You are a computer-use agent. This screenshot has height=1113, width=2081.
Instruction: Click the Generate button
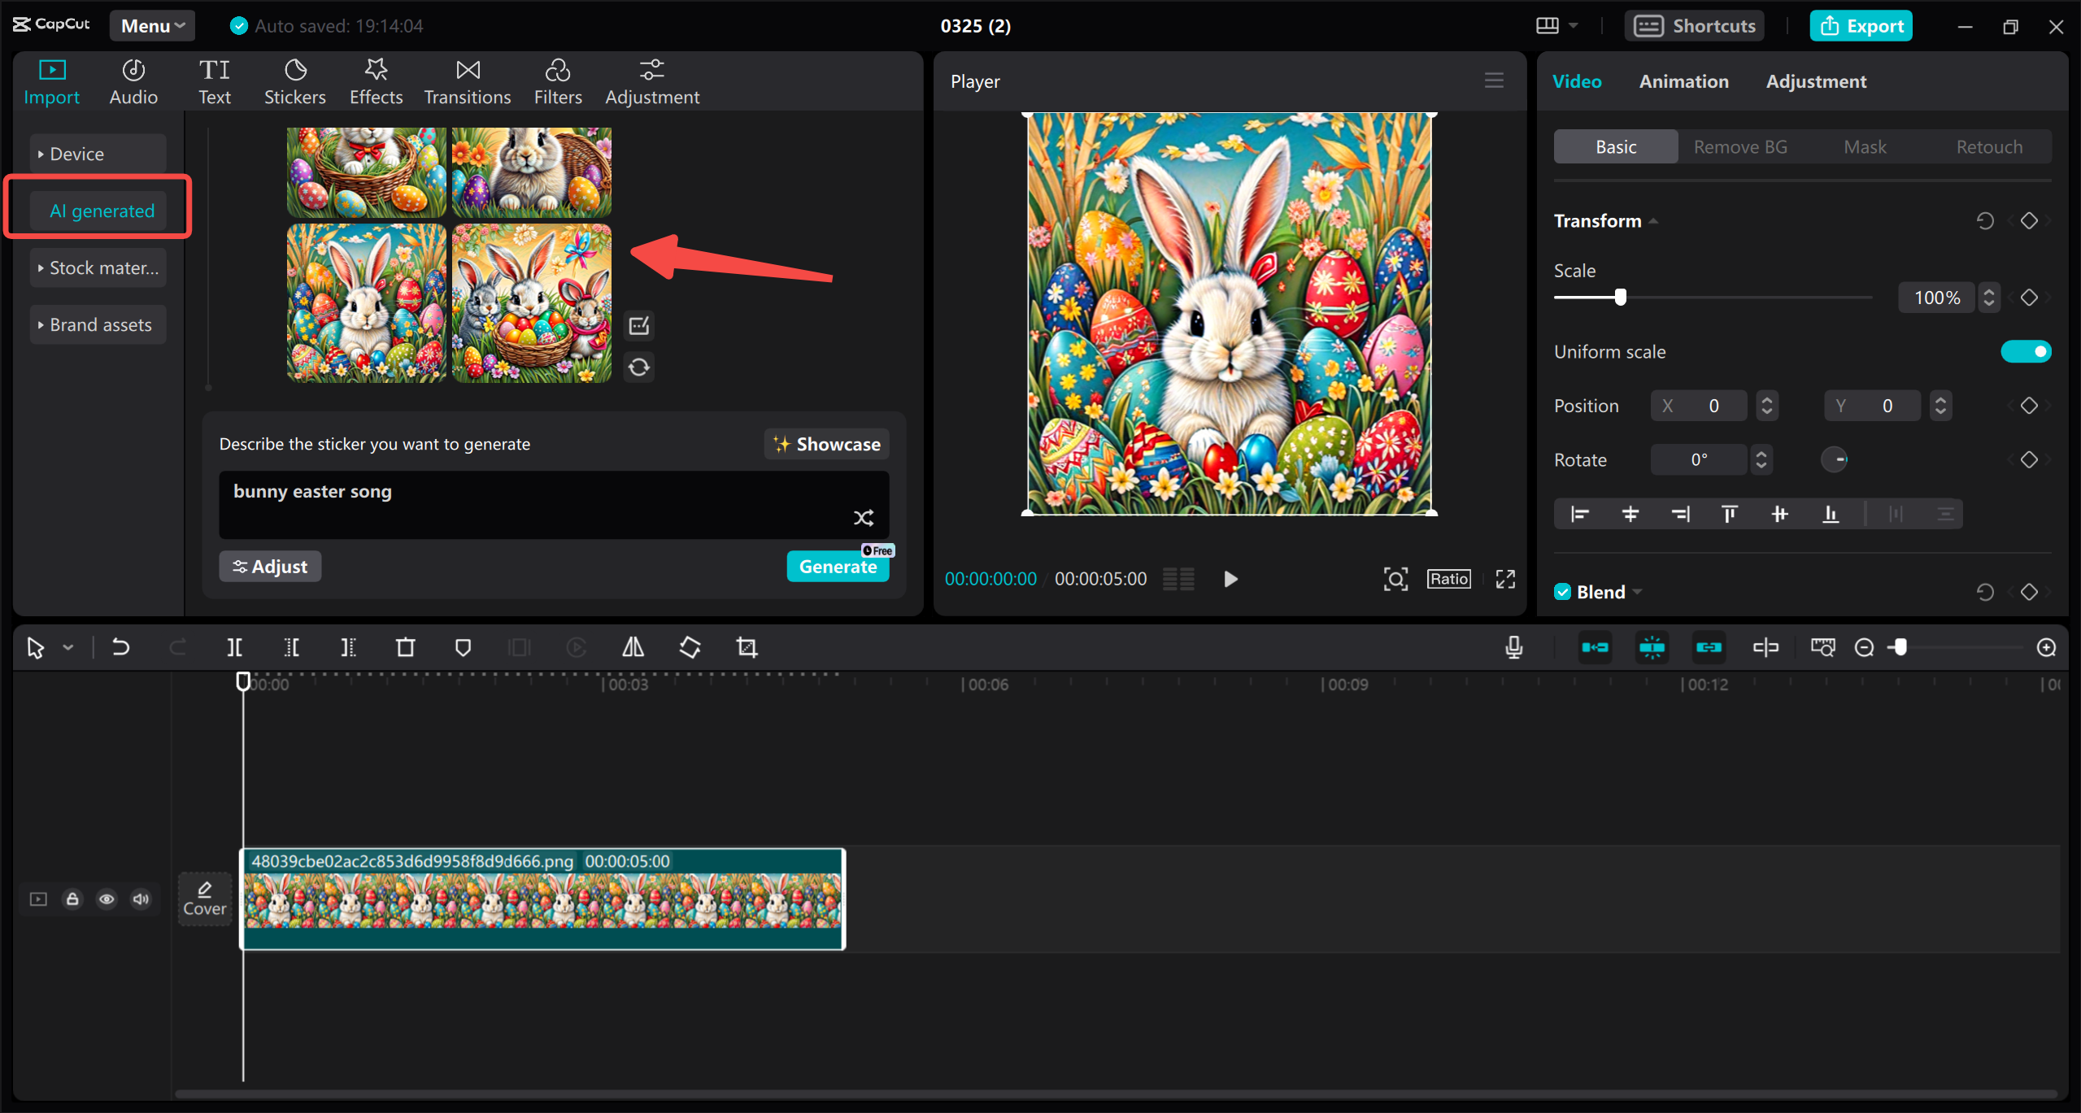point(838,566)
